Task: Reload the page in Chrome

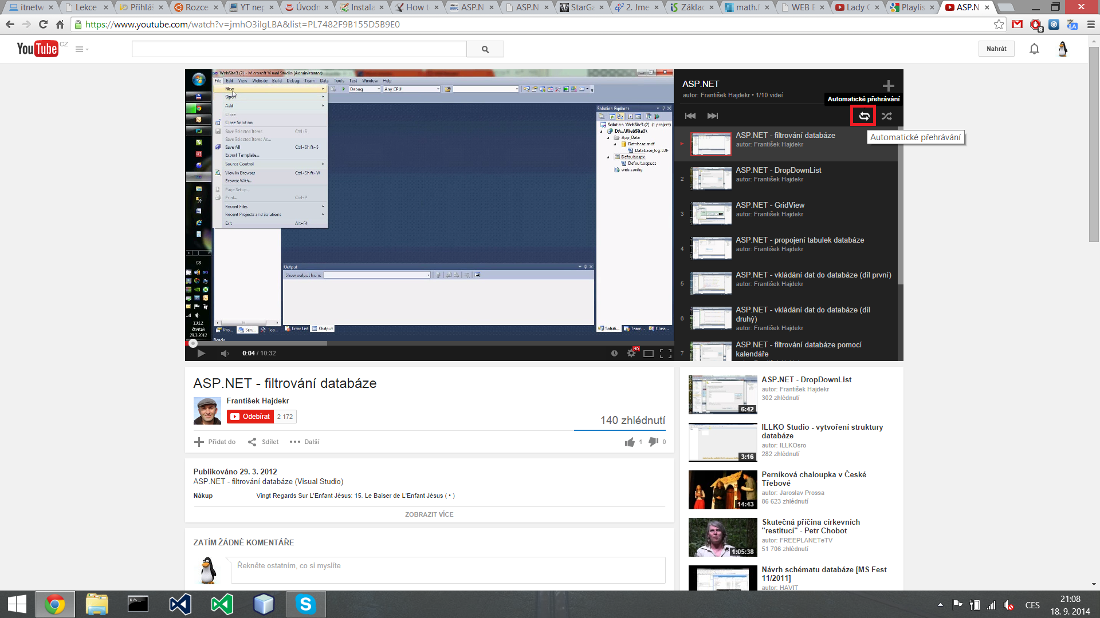Action: point(43,25)
